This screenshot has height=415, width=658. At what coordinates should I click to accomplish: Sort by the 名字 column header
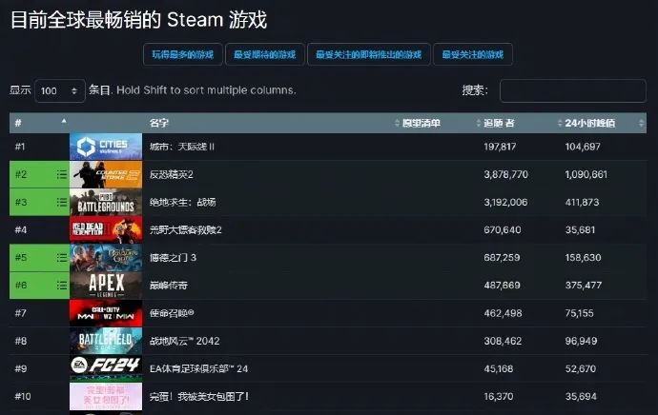click(159, 123)
